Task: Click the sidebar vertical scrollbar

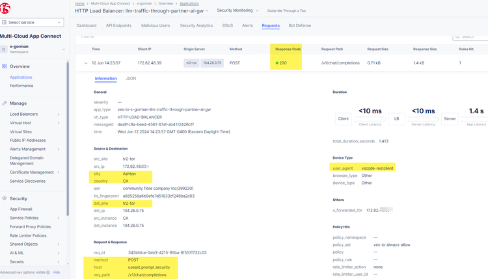Action: click(x=68, y=139)
